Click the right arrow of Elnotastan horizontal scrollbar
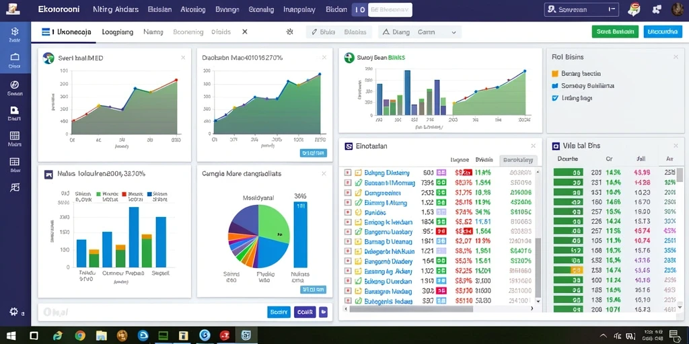Screen dimensions: 689x344 click(x=533, y=309)
